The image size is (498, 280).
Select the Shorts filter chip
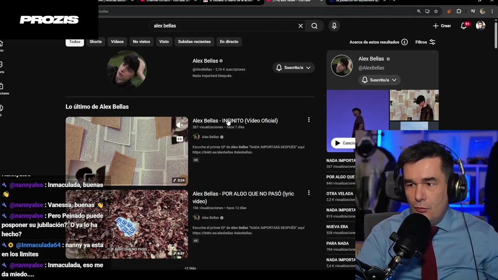[96, 42]
